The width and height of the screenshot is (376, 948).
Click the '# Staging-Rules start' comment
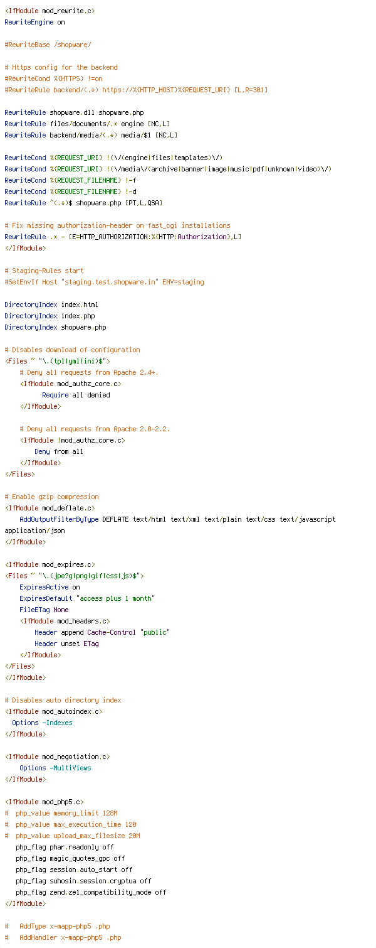pos(44,271)
